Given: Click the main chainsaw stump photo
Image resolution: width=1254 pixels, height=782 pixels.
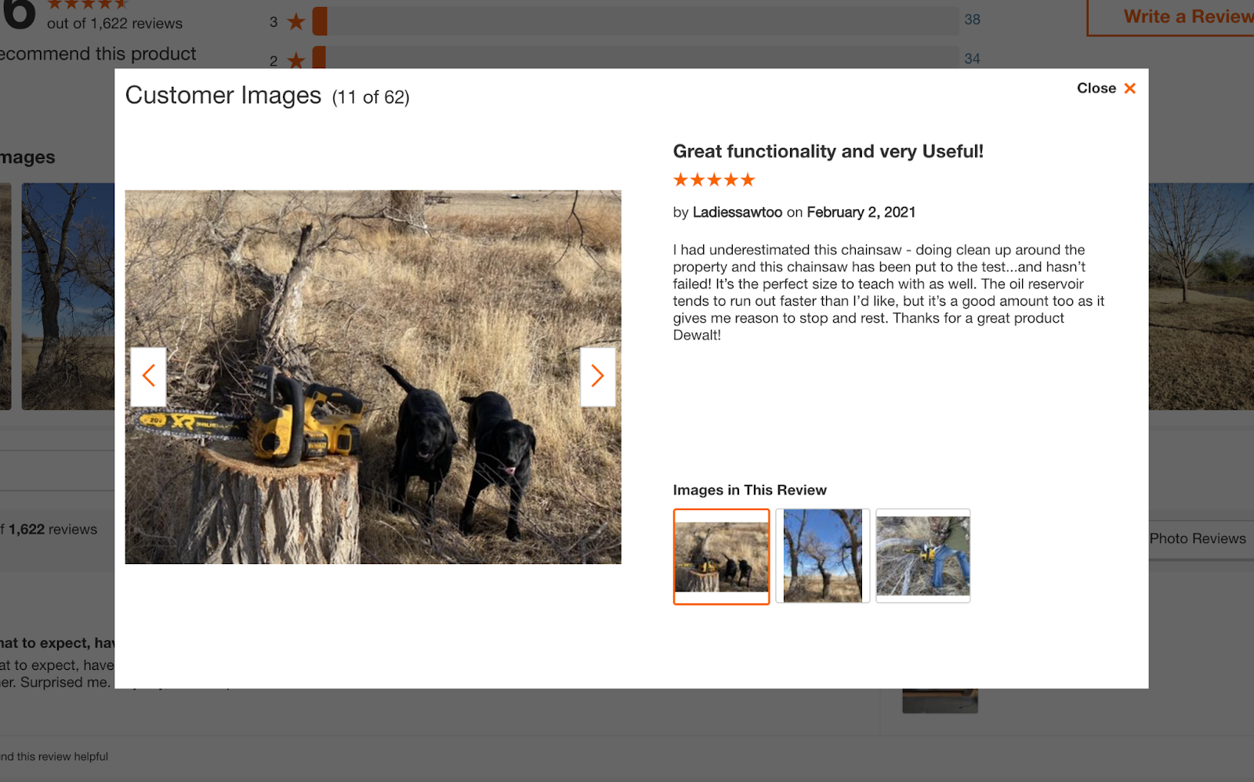Looking at the screenshot, I should coord(373,377).
